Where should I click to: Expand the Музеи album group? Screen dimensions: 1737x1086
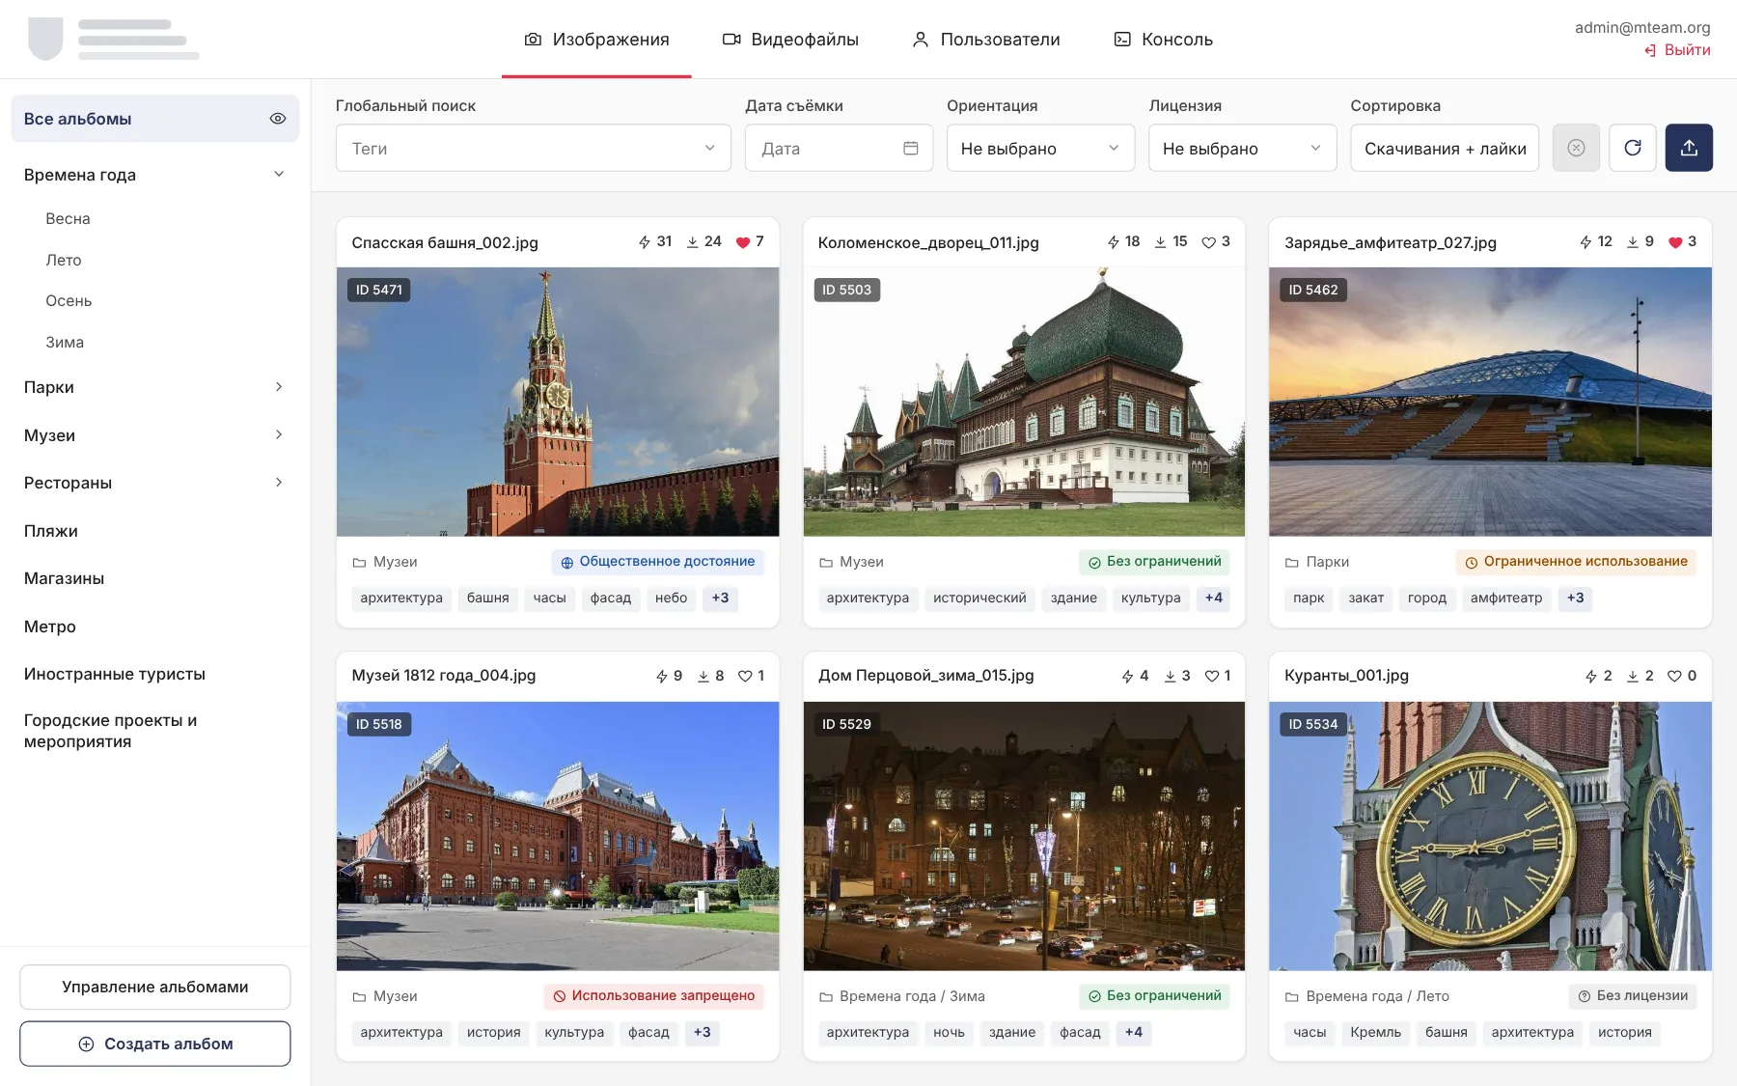click(x=279, y=435)
